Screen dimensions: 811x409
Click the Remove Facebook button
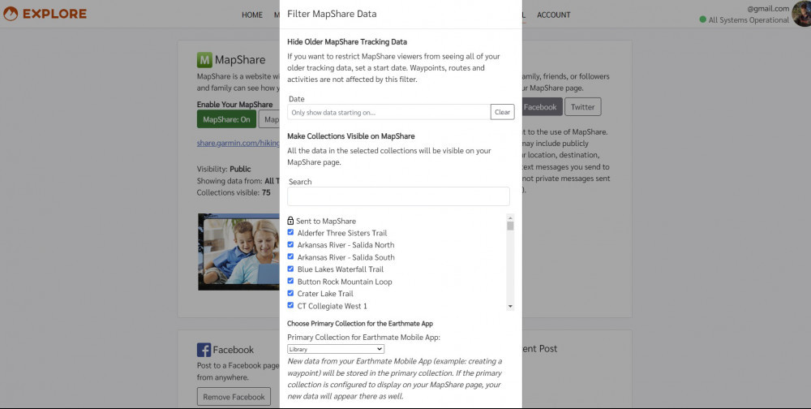click(234, 397)
